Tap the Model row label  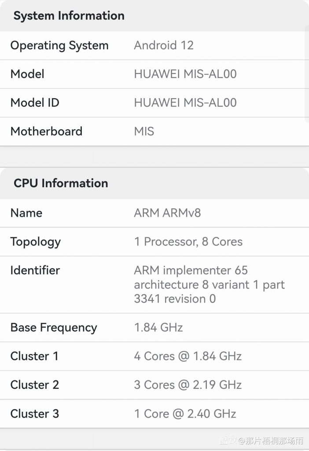(27, 74)
